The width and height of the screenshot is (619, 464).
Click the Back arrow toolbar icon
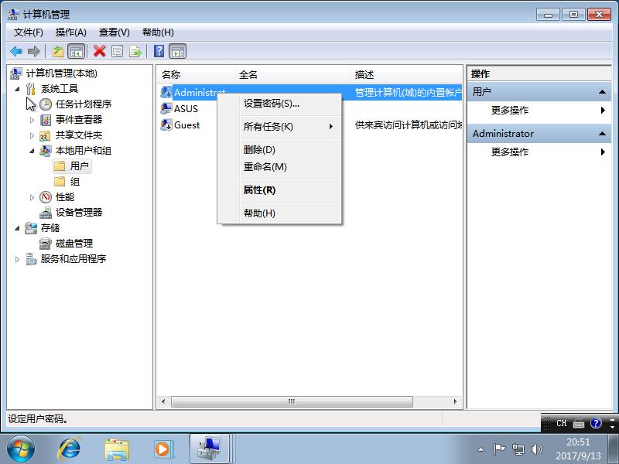[x=17, y=51]
